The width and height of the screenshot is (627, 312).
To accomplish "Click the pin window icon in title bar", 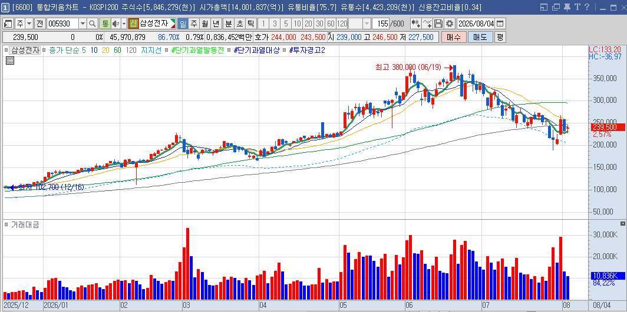I will tap(567, 7).
